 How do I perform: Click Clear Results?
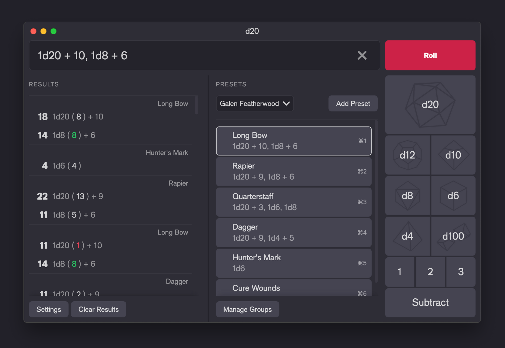click(x=98, y=309)
